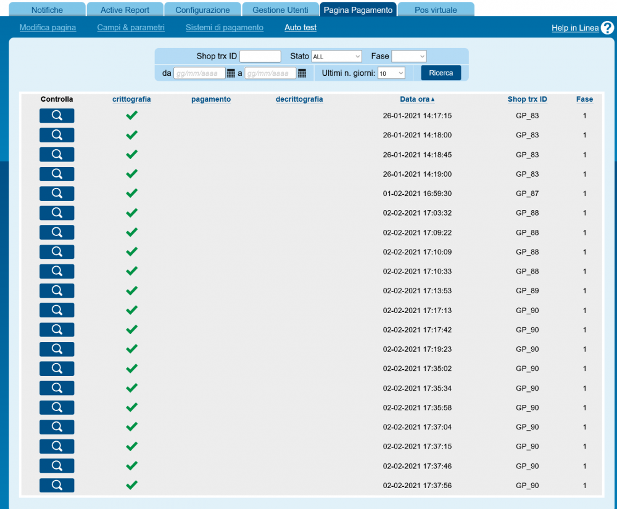This screenshot has height=509, width=617.
Task: Click the 'da' start date field
Action: tap(199, 73)
